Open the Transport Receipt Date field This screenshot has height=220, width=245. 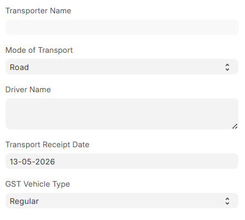pos(122,161)
